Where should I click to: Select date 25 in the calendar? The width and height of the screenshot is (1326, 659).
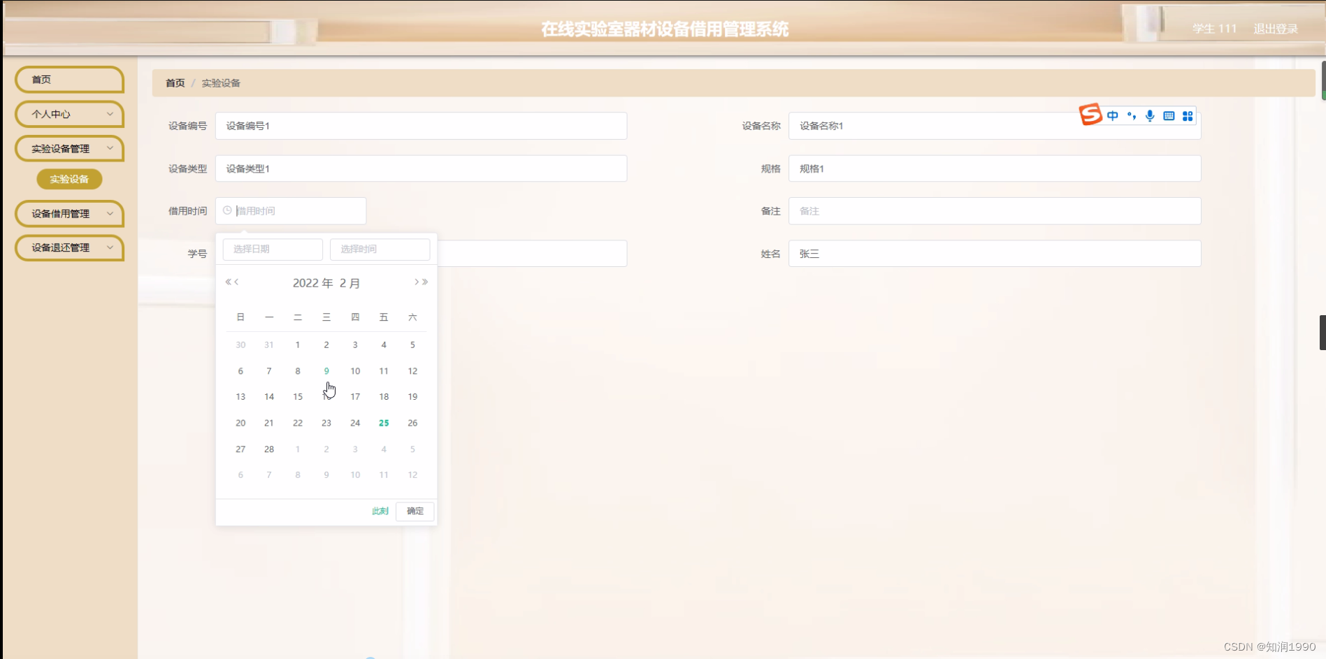pos(383,423)
